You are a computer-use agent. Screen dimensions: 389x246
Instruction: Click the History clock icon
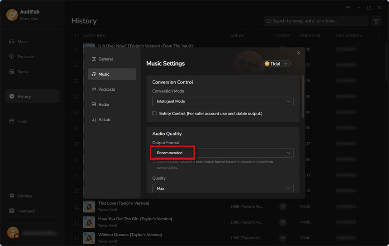click(12, 96)
